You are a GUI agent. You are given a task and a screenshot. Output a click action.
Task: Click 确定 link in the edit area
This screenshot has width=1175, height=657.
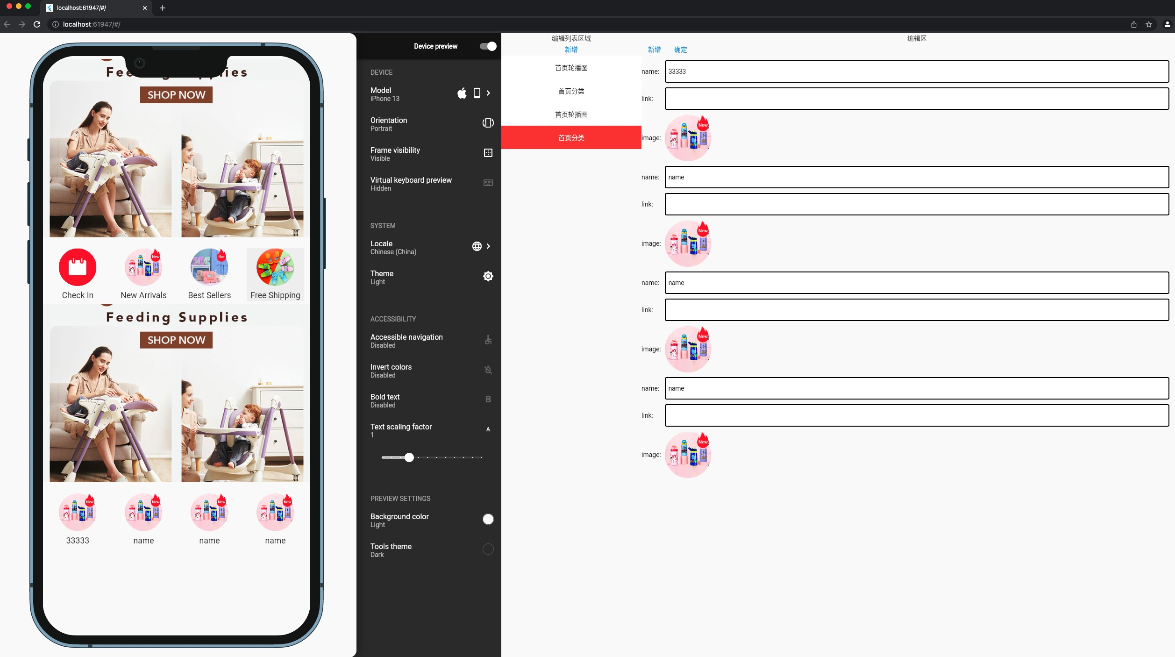(680, 50)
